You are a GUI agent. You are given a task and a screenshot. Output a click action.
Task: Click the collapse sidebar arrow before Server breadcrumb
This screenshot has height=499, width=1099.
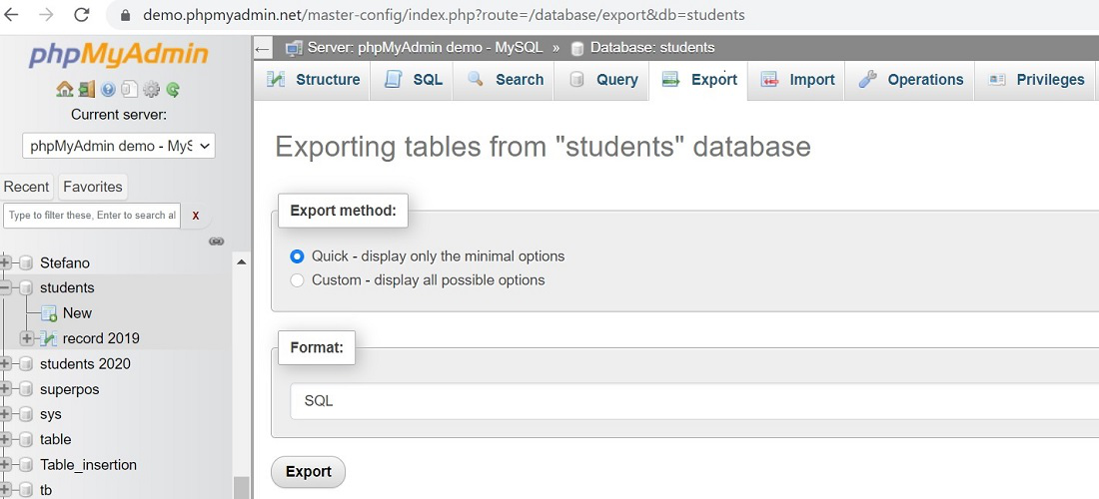click(263, 48)
